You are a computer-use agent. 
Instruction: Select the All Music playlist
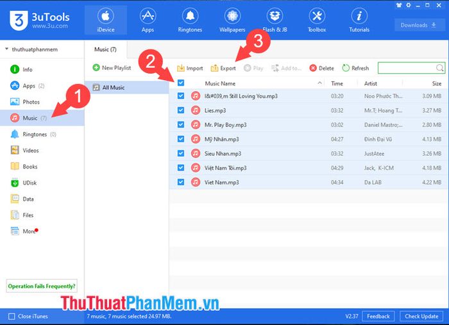(127, 87)
